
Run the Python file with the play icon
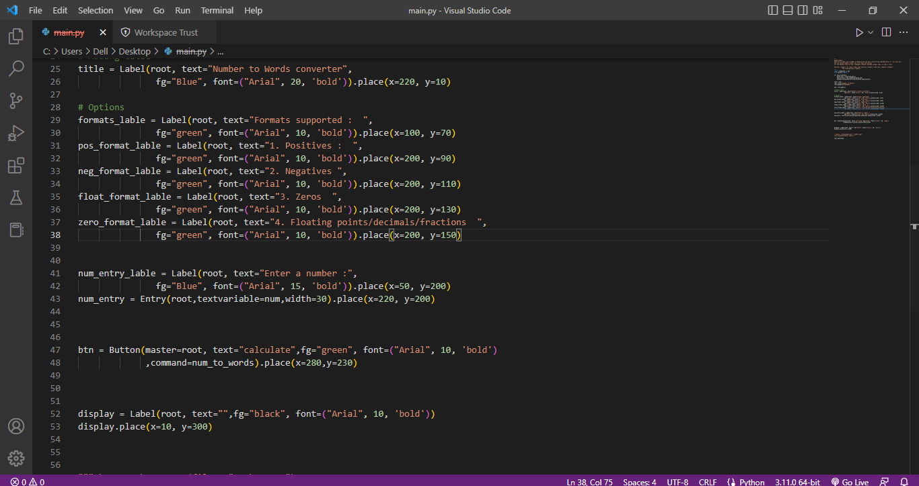(859, 32)
